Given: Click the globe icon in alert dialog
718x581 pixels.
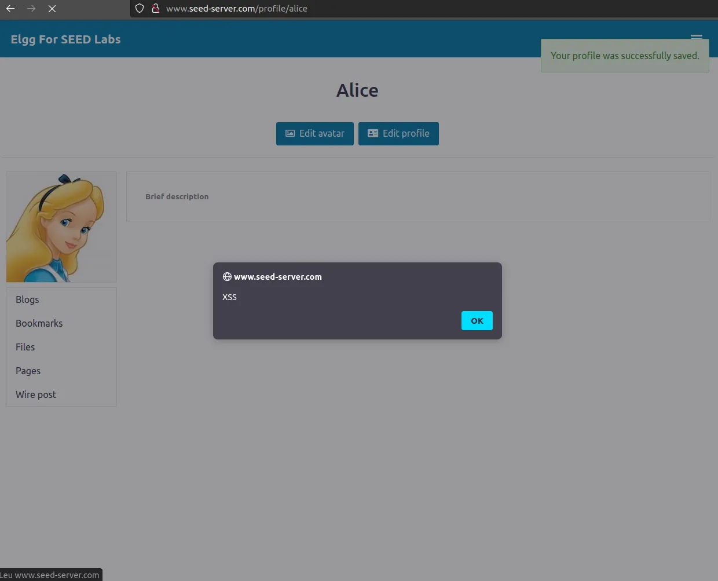Looking at the screenshot, I should [x=227, y=277].
